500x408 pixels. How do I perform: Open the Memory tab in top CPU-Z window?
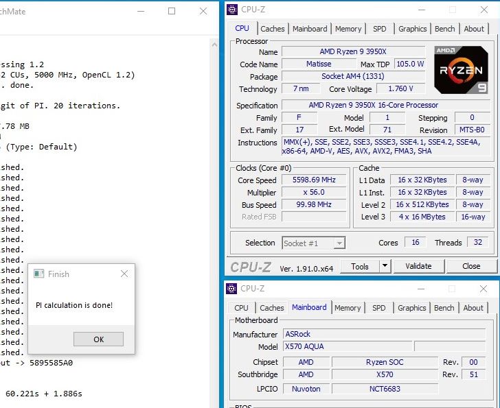348,29
